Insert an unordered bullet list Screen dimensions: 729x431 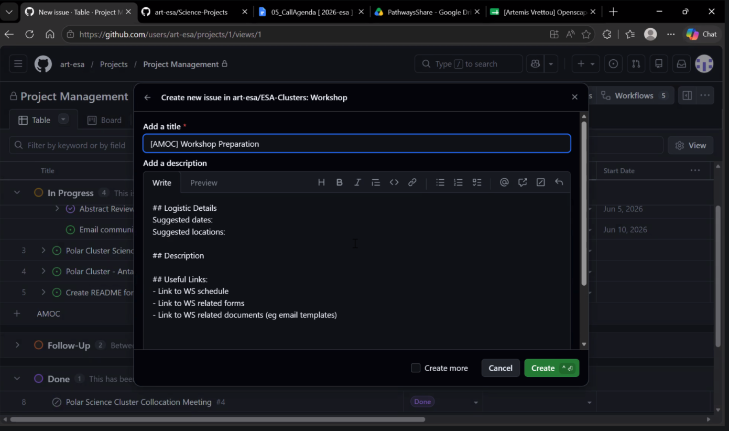pyautogui.click(x=440, y=182)
